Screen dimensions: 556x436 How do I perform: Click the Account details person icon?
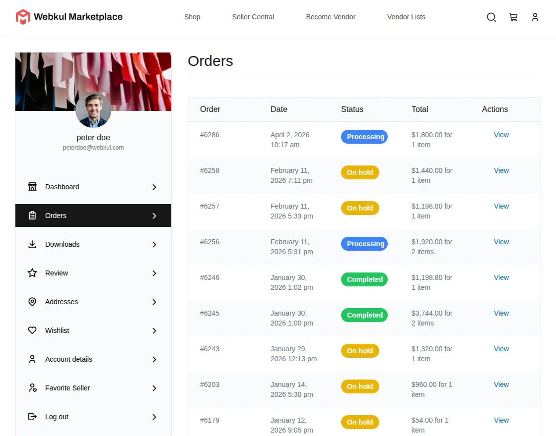(x=32, y=359)
